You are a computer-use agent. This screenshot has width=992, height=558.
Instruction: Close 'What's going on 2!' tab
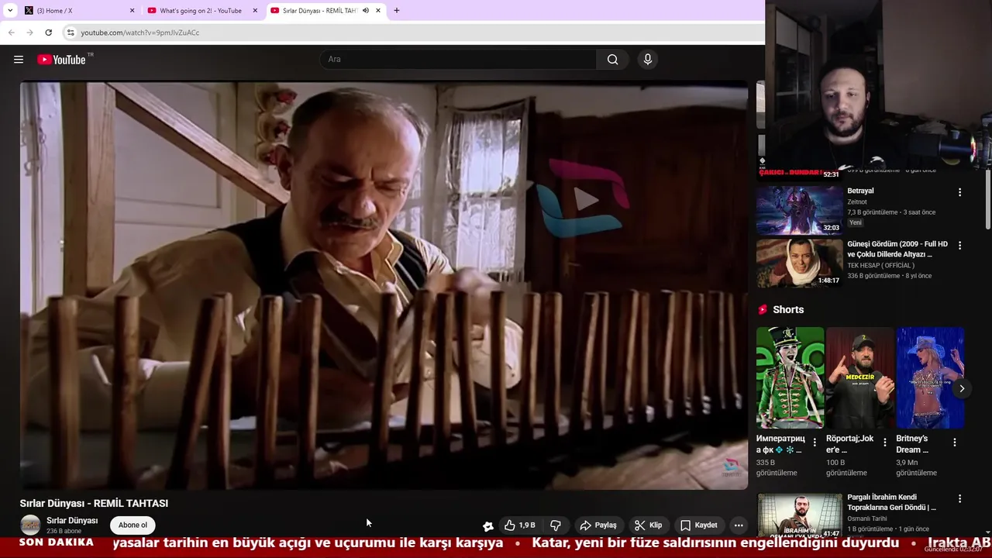pyautogui.click(x=255, y=11)
